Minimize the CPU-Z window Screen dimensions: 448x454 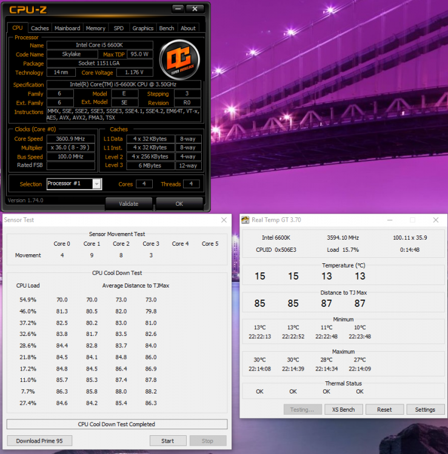point(178,9)
